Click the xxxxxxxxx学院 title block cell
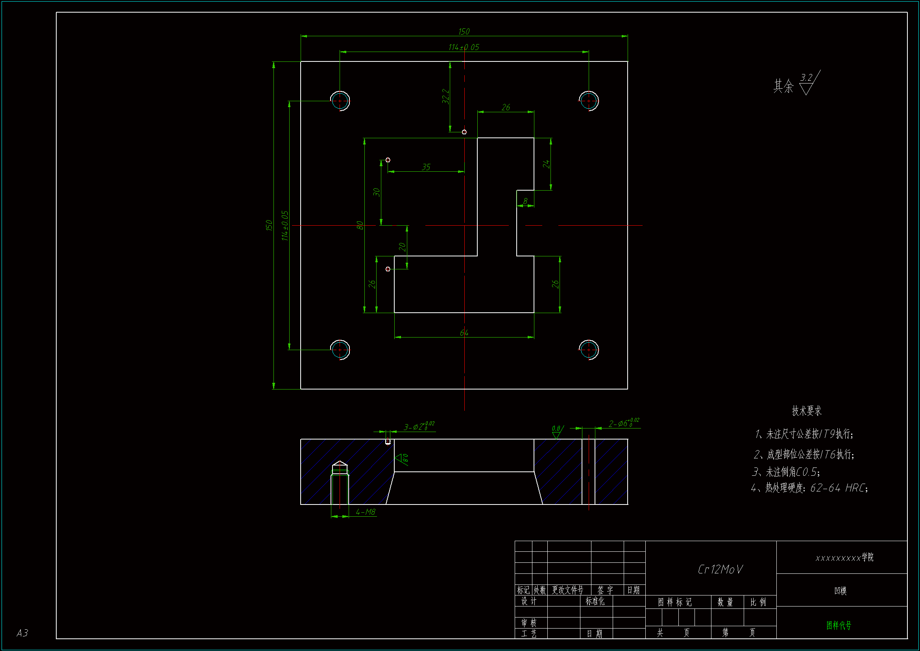Screen dimensions: 920x651 click(844, 558)
